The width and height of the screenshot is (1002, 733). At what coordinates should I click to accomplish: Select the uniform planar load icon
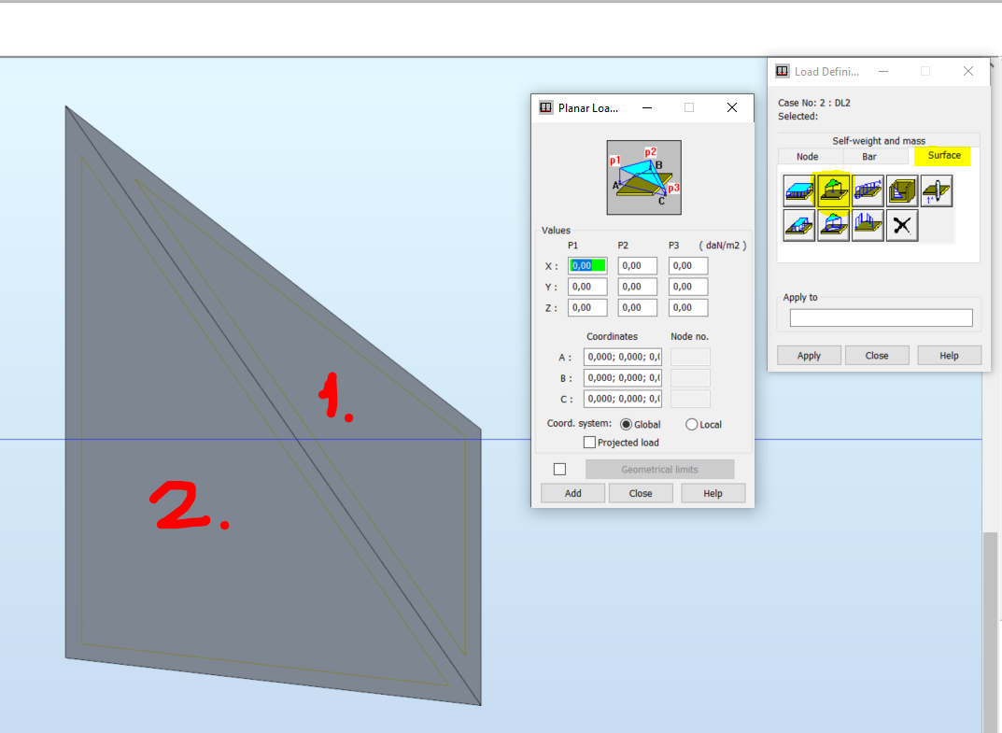tap(799, 190)
